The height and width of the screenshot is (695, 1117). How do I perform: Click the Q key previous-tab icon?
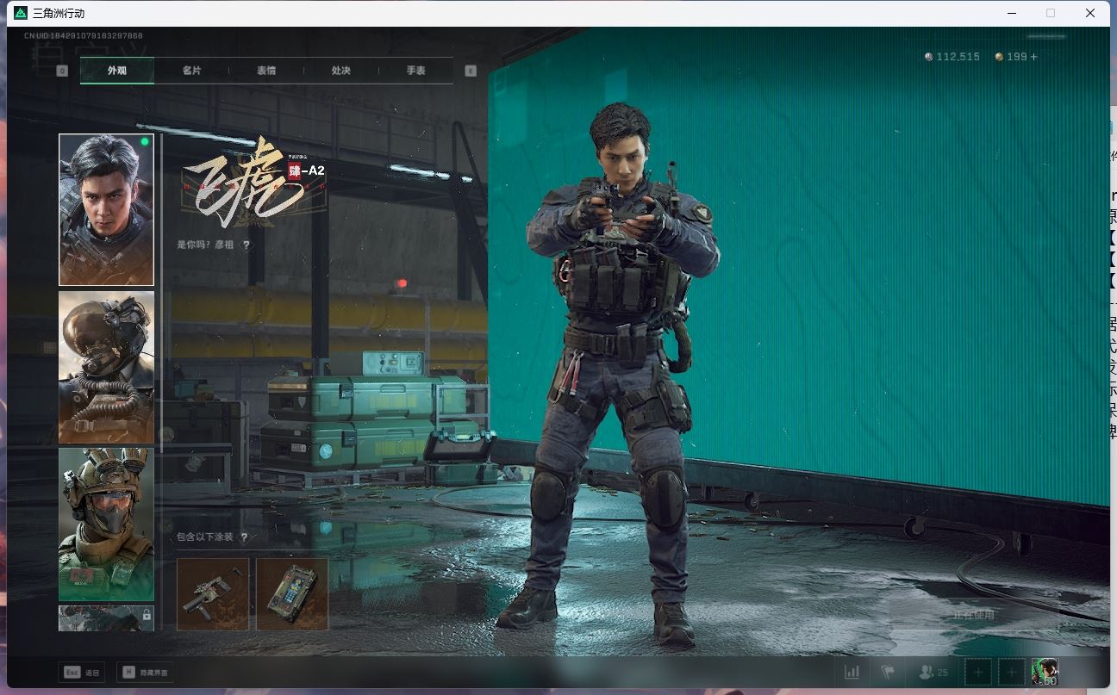click(x=62, y=71)
